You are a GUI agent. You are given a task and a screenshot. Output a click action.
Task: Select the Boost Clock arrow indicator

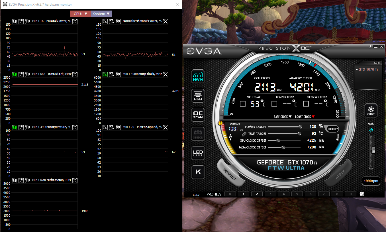(313, 117)
